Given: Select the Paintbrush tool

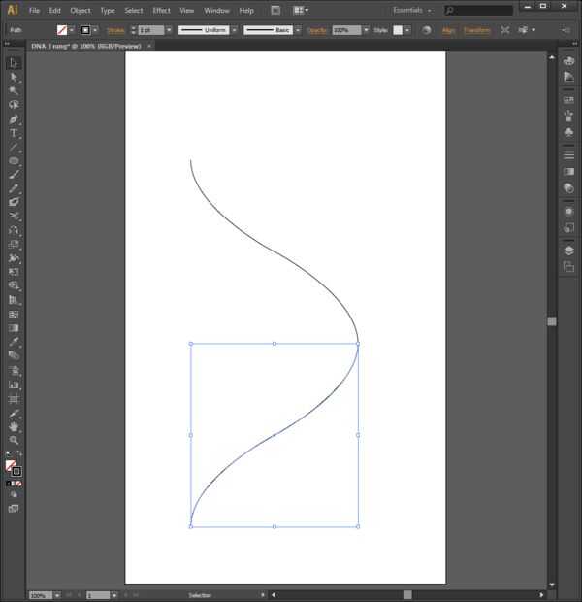Looking at the screenshot, I should pos(14,175).
